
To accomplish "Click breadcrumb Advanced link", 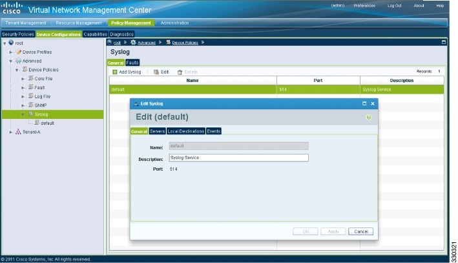I will tap(147, 43).
